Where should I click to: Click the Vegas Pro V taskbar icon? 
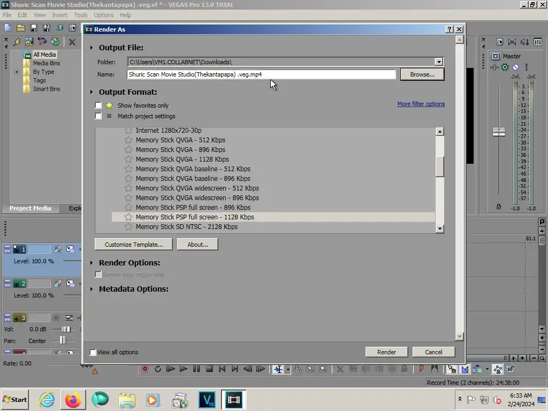[x=207, y=399]
